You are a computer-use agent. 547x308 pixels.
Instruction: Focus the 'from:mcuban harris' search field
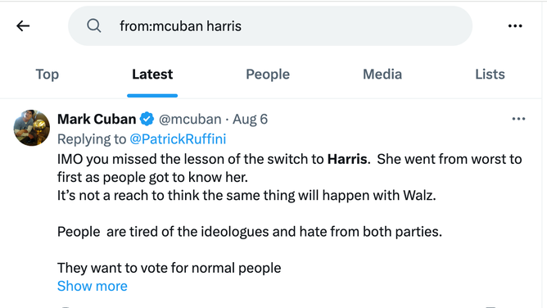coord(270,26)
